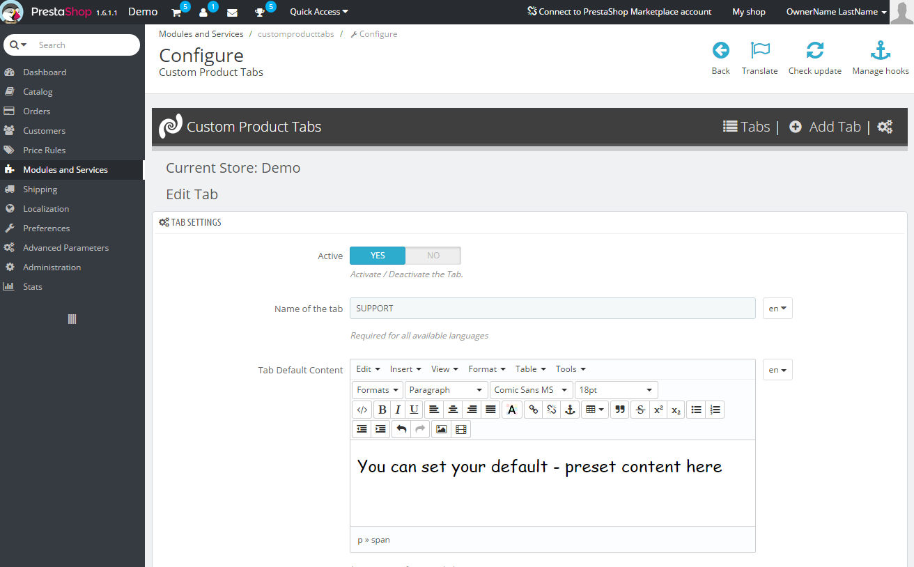914x567 pixels.
Task: Open the editor Table menu
Action: pyautogui.click(x=531, y=369)
